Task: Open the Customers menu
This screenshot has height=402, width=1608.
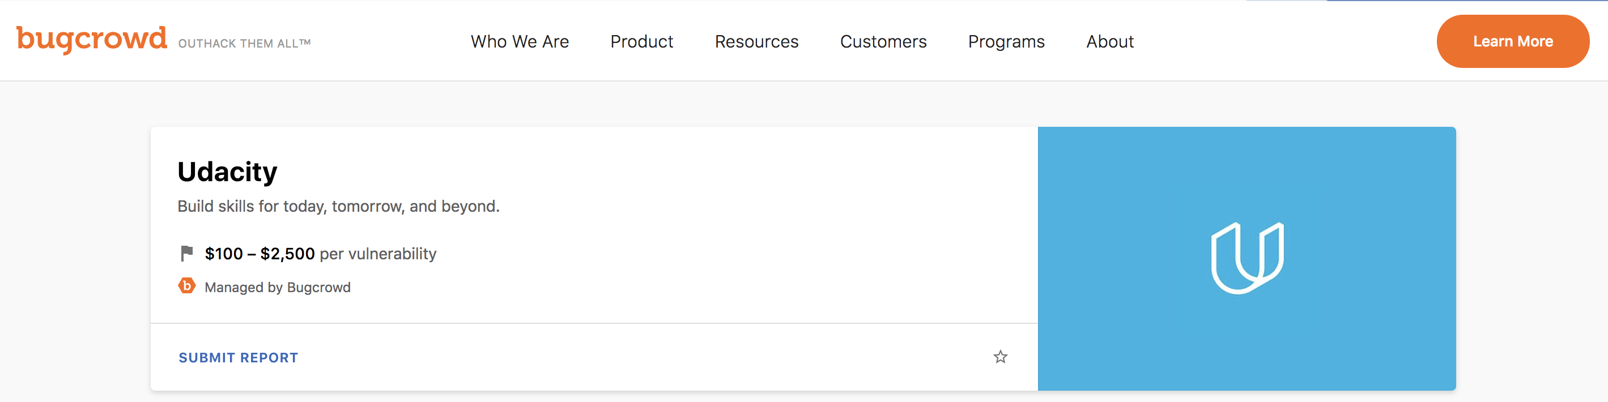Action: pyautogui.click(x=883, y=42)
